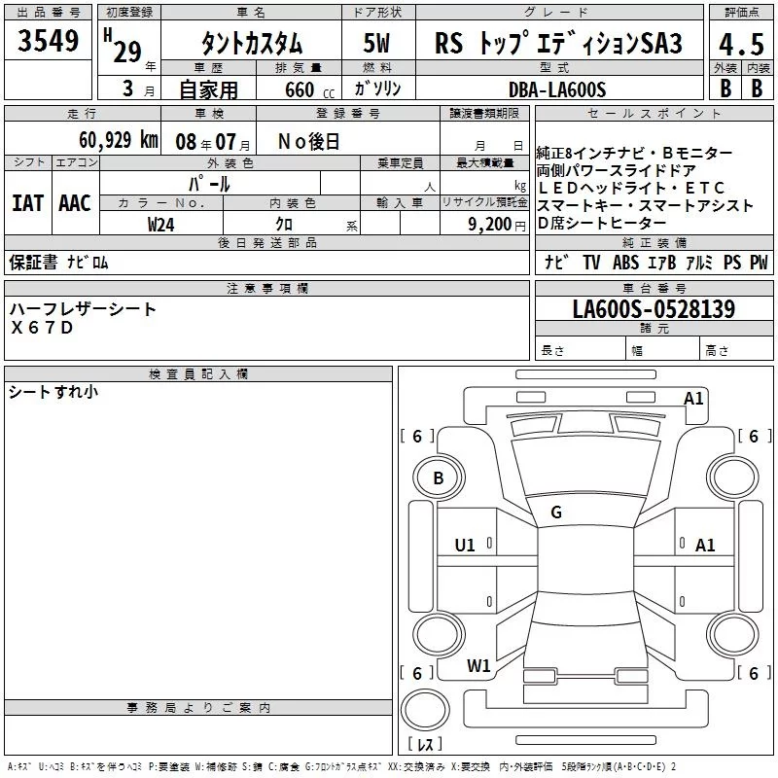Image resolution: width=778 pixels, height=778 pixels.
Task: Click 保証書 in later-shipped parts
Action: click(33, 262)
